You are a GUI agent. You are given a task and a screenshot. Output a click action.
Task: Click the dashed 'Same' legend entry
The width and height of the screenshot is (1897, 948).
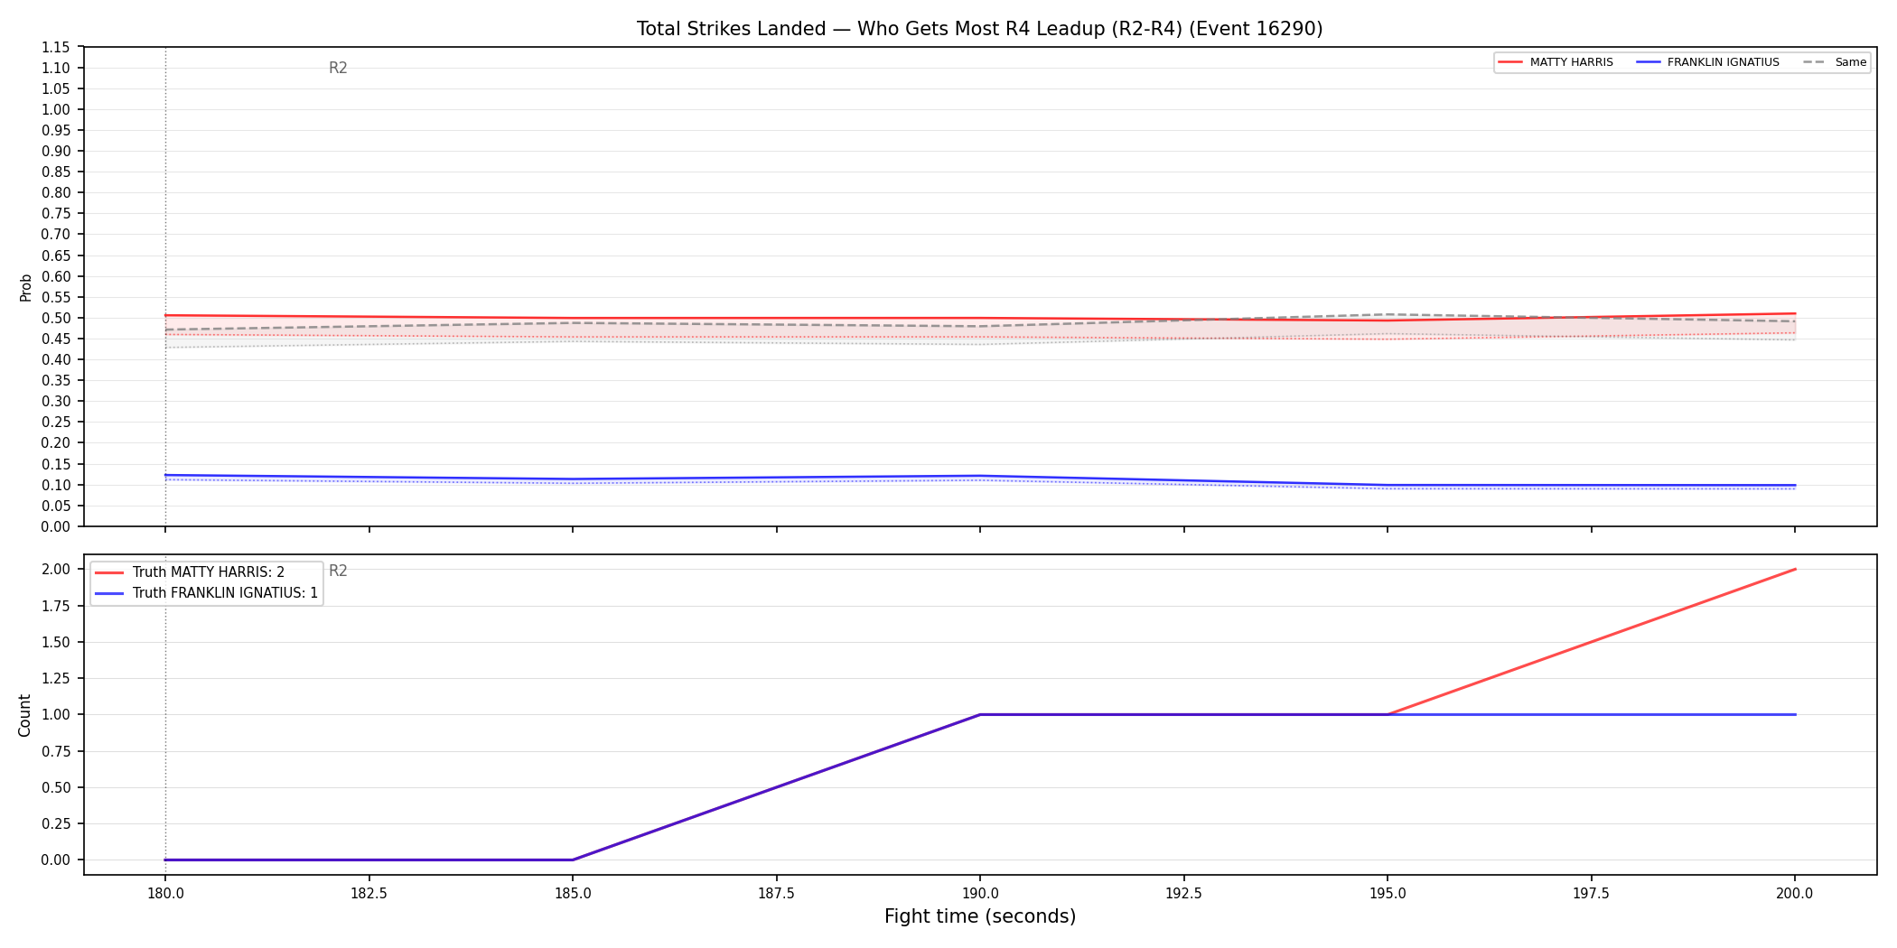click(x=1835, y=62)
